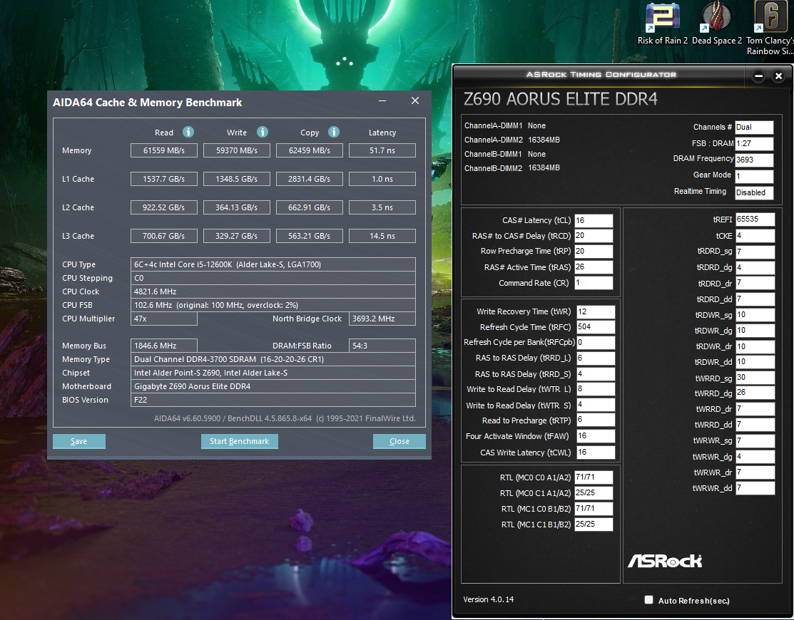Click the tWRWR_dg value field
794x620 pixels.
pyautogui.click(x=755, y=457)
